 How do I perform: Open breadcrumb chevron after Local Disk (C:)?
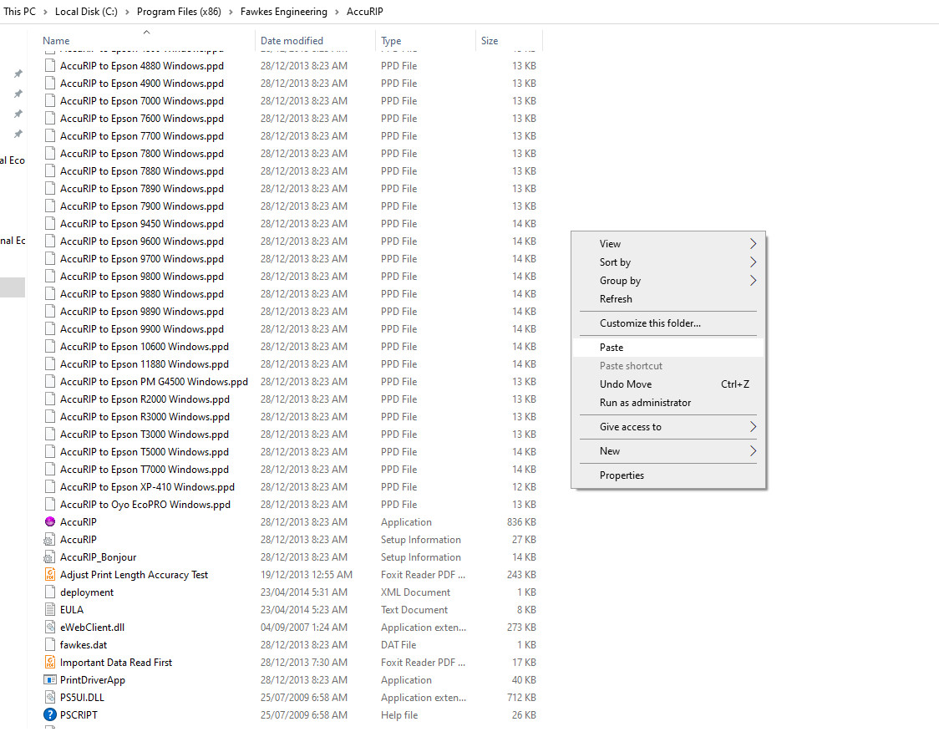tap(127, 12)
